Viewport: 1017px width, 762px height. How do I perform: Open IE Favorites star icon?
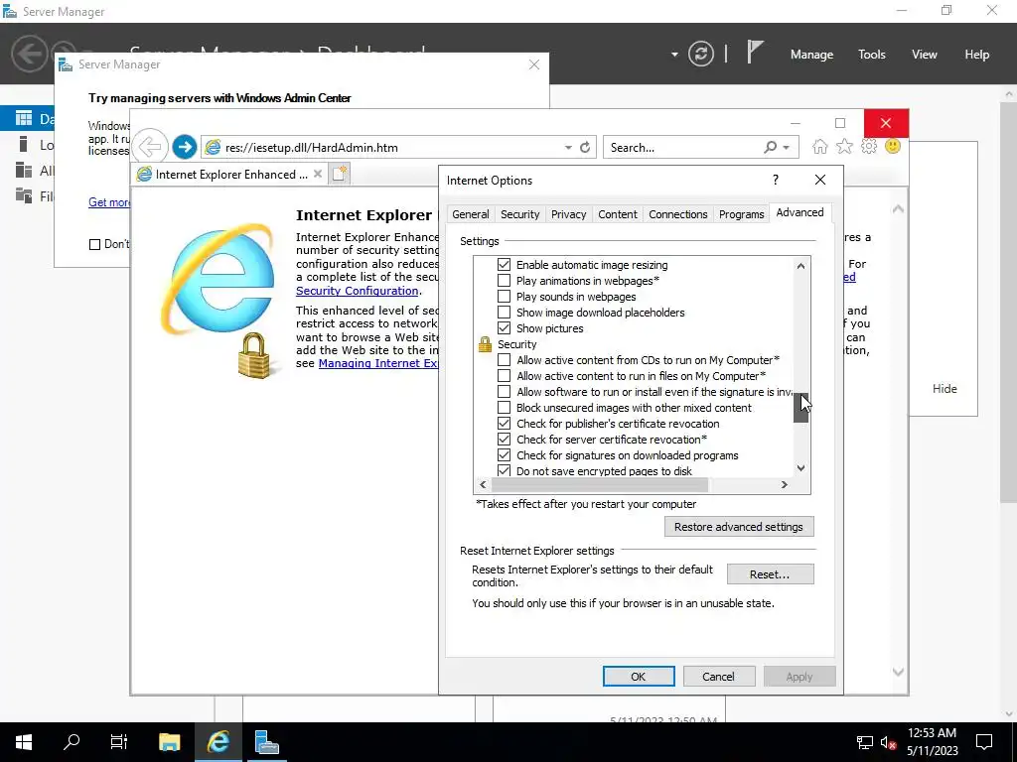(844, 147)
